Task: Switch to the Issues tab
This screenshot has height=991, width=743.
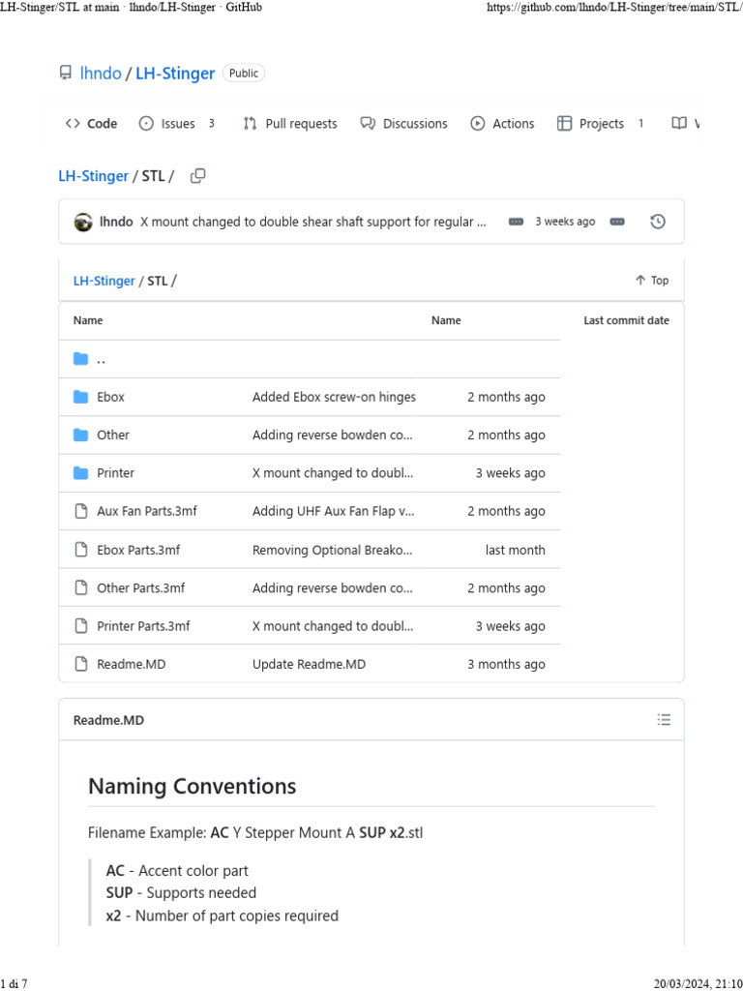Action: [x=167, y=124]
